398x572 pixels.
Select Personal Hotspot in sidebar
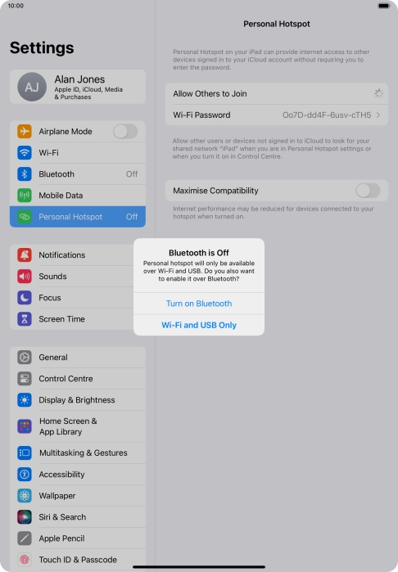pos(78,217)
